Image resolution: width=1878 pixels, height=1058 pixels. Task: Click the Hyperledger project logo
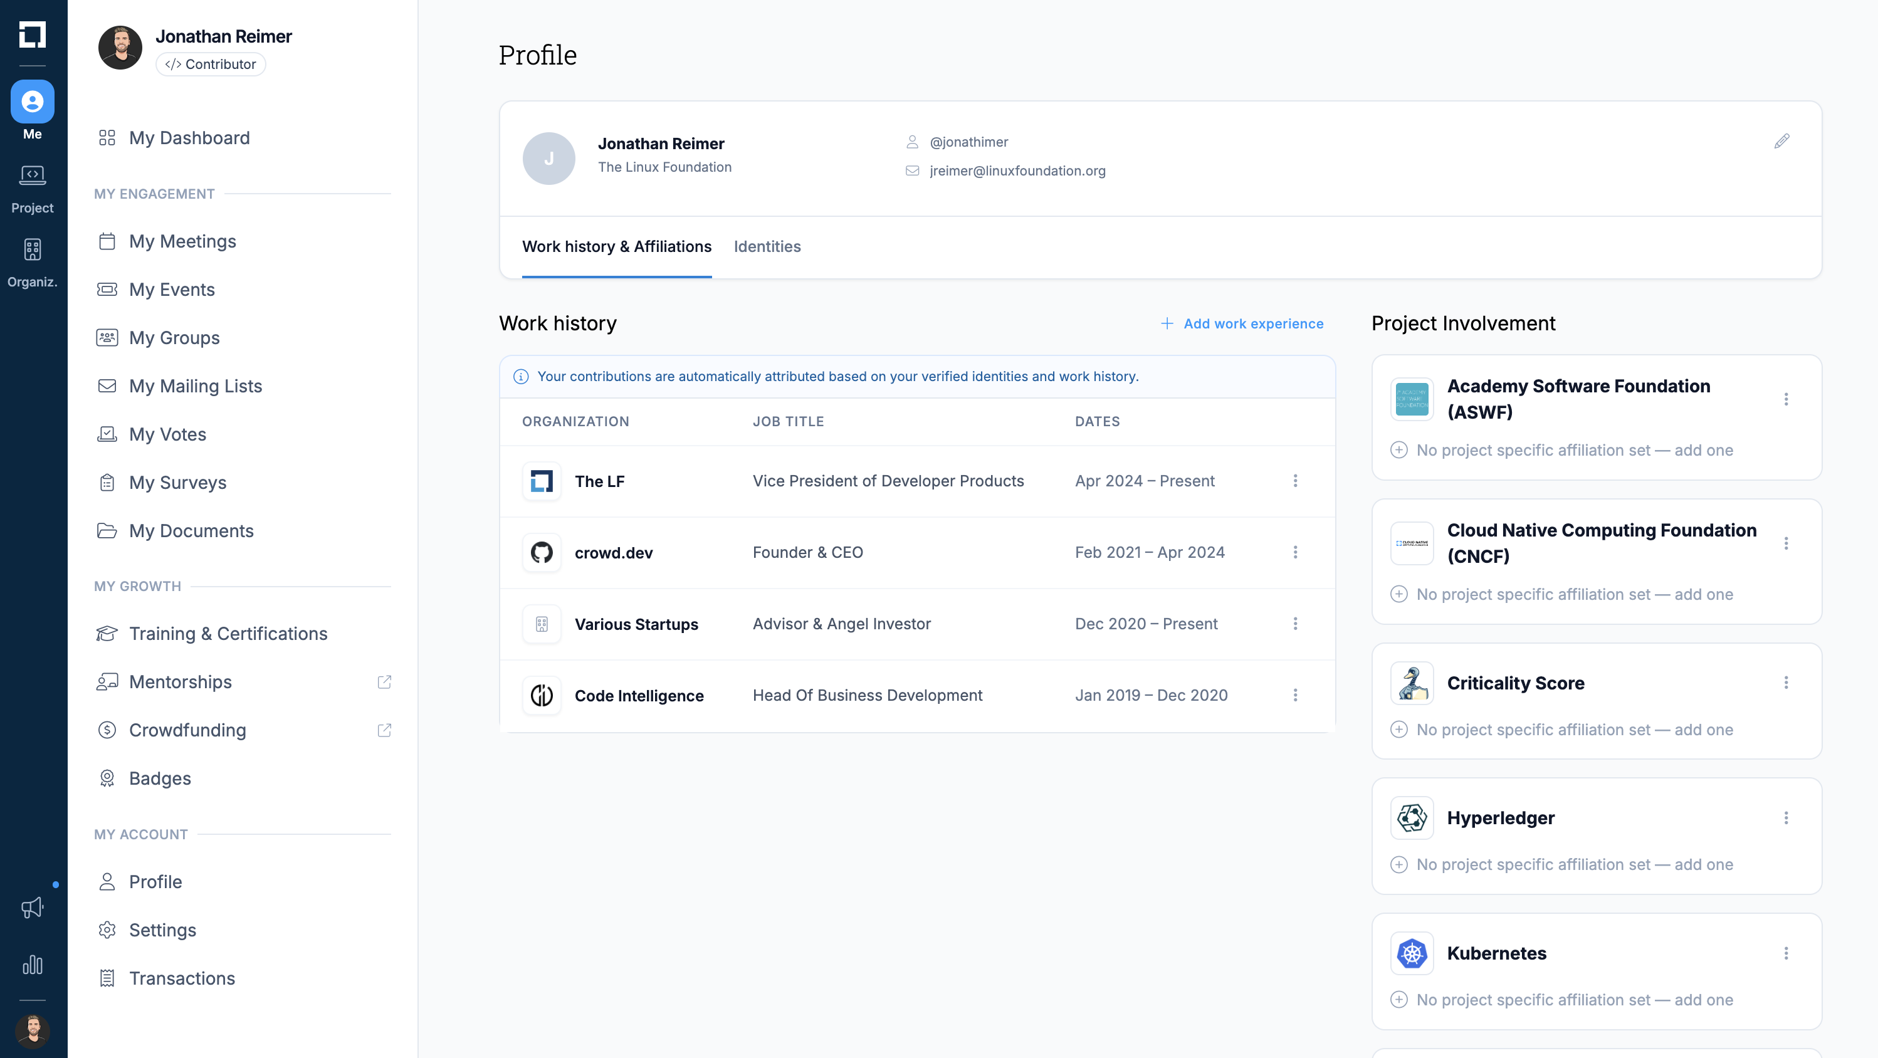click(x=1412, y=817)
